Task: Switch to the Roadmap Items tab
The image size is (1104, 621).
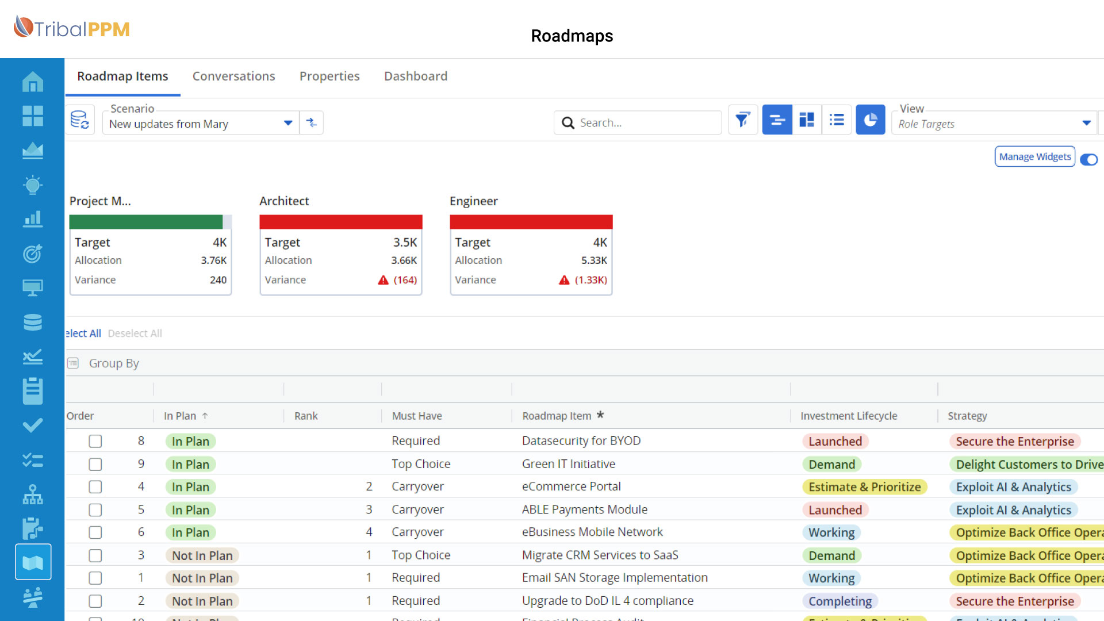Action: coord(122,76)
